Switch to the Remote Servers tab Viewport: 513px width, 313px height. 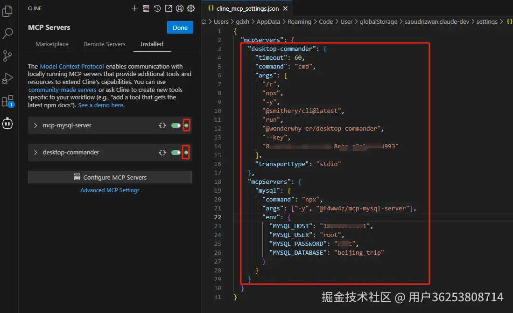pyautogui.click(x=105, y=44)
